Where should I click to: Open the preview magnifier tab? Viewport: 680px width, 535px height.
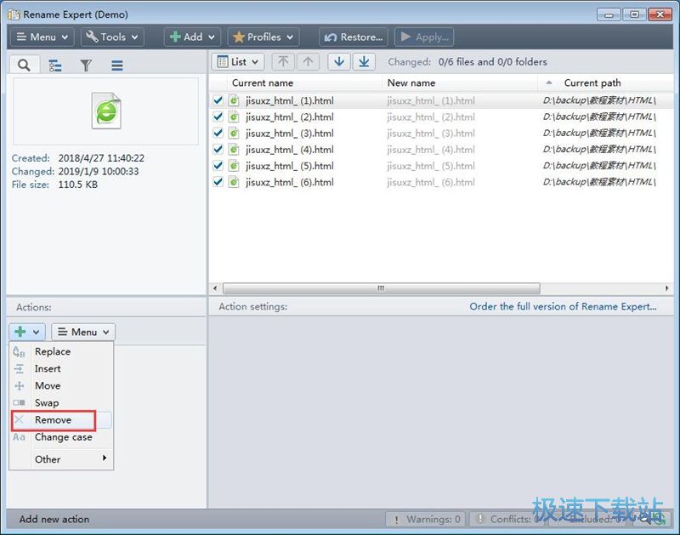click(24, 65)
